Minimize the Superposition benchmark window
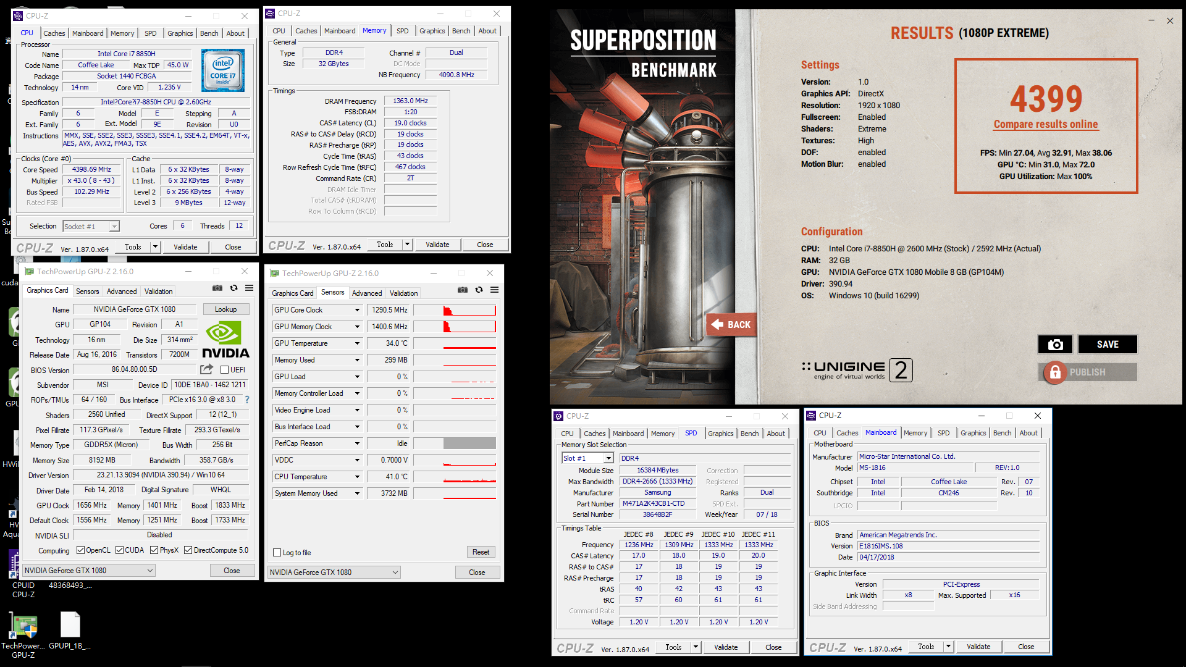 tap(1151, 20)
